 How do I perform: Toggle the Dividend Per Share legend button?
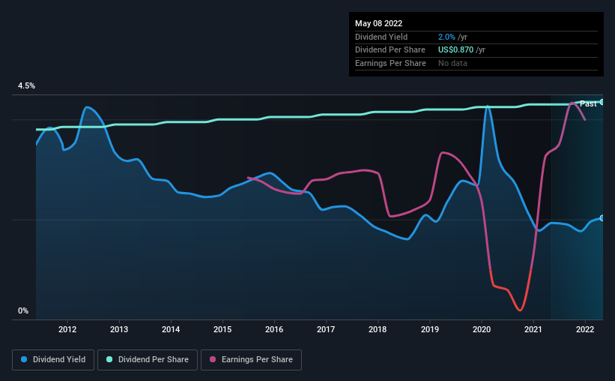pos(148,360)
